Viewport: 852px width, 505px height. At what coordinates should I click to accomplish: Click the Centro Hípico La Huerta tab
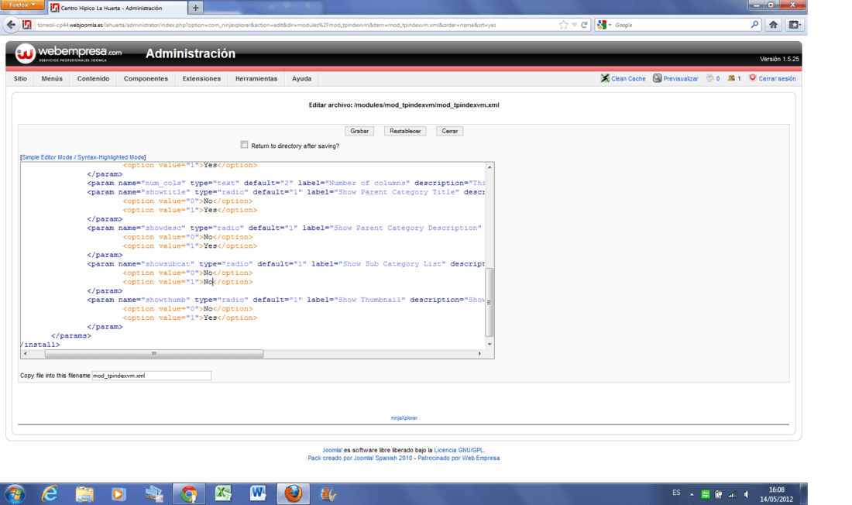click(119, 8)
